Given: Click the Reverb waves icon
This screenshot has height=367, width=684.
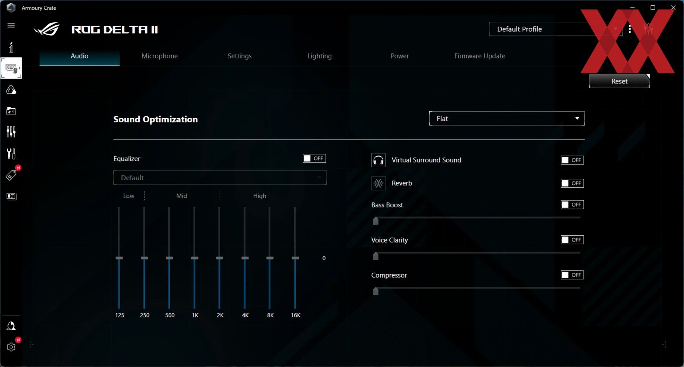Looking at the screenshot, I should pyautogui.click(x=378, y=183).
